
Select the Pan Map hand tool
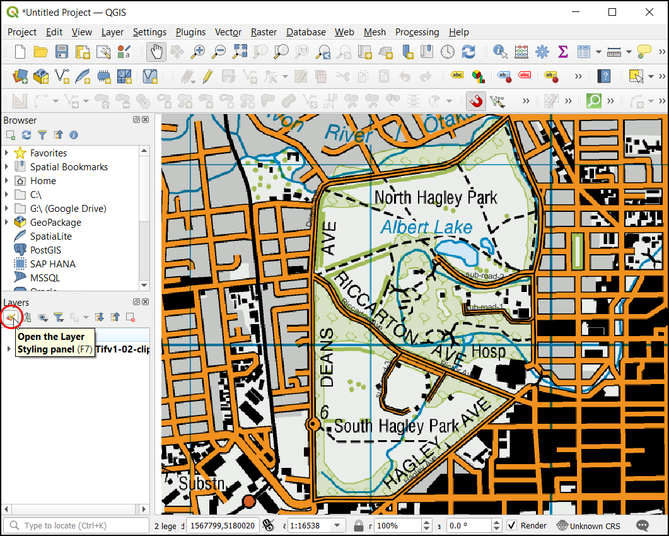coord(156,52)
